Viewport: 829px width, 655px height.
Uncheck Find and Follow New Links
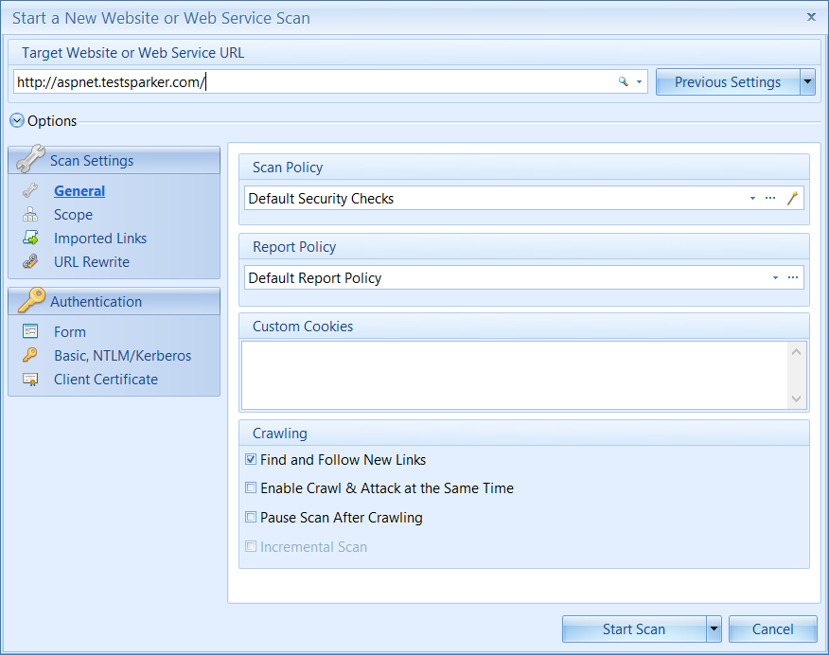[x=251, y=459]
